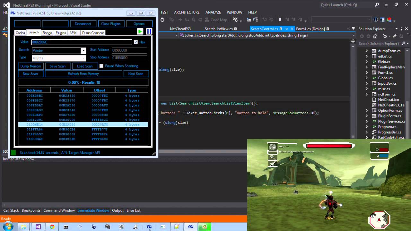
Task: Open the ARCHITECTURE menu
Action: (187, 12)
